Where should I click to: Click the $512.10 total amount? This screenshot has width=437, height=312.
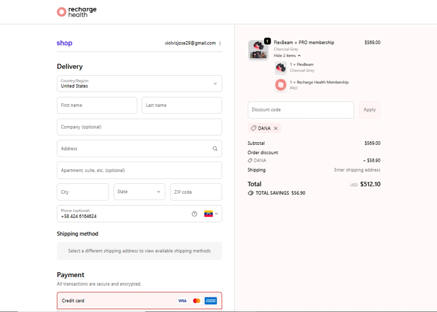(x=370, y=184)
